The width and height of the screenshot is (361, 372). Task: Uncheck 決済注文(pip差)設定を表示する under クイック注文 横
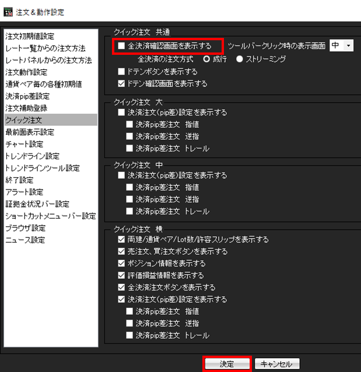(121, 299)
